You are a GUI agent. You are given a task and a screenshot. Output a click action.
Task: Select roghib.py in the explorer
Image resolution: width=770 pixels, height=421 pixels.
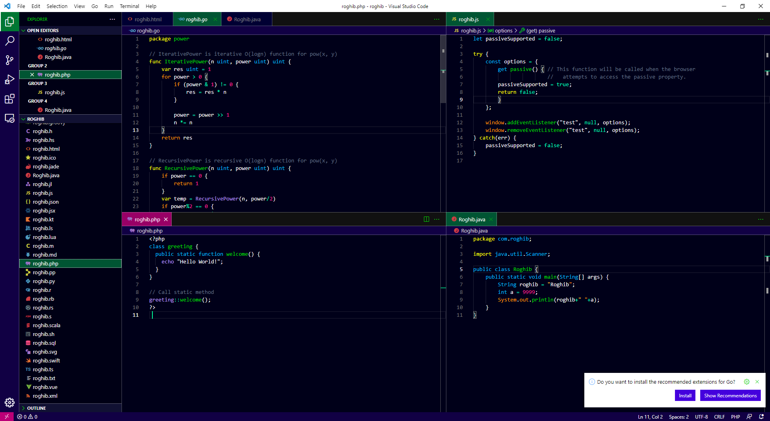[44, 281]
